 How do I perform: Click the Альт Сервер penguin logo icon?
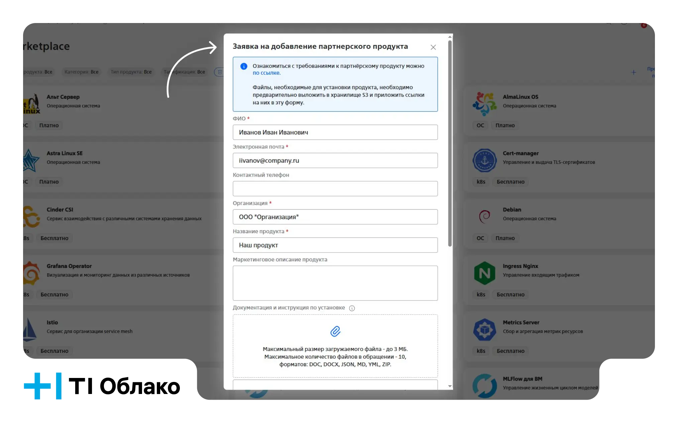click(x=31, y=104)
